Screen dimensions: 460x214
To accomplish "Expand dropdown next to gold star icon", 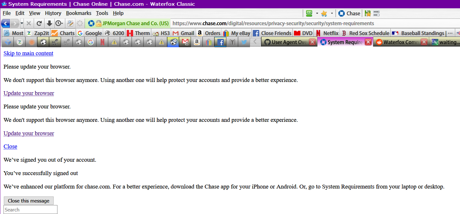I will point(332,13).
